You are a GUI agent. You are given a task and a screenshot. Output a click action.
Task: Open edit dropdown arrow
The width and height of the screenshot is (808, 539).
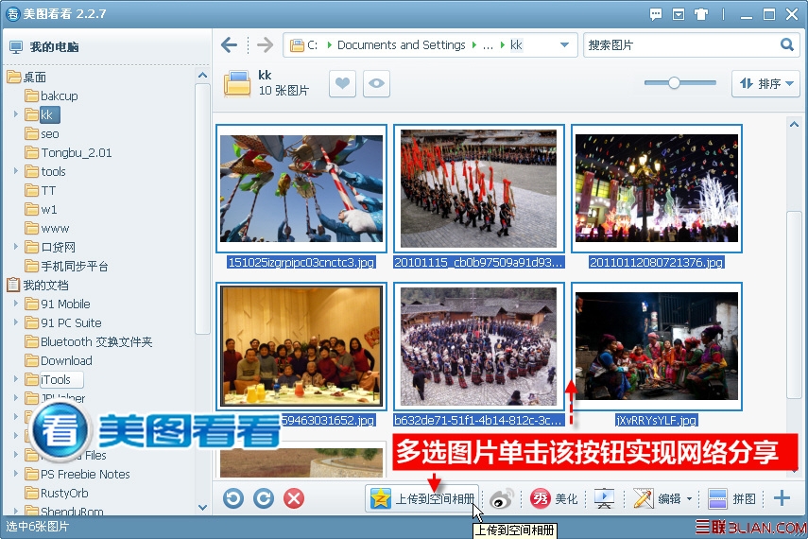click(689, 498)
